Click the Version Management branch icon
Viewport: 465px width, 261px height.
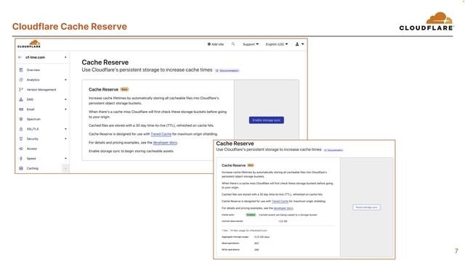point(21,90)
